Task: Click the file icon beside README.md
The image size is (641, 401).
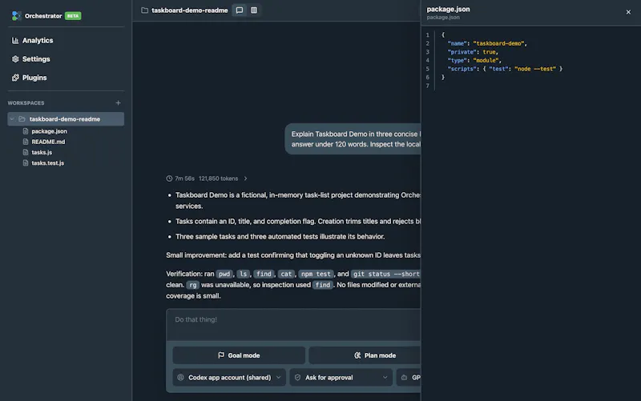Action: pos(26,142)
